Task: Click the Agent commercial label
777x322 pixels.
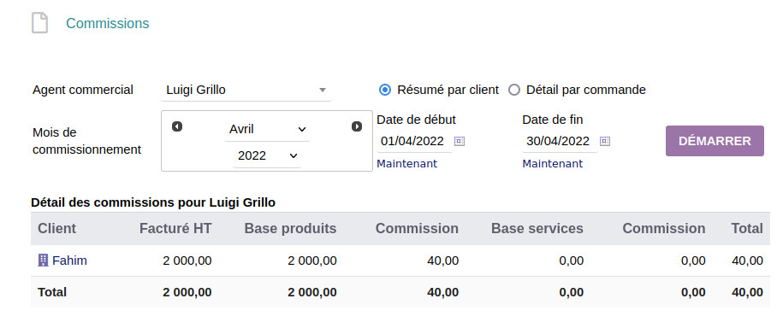Action: click(x=83, y=90)
